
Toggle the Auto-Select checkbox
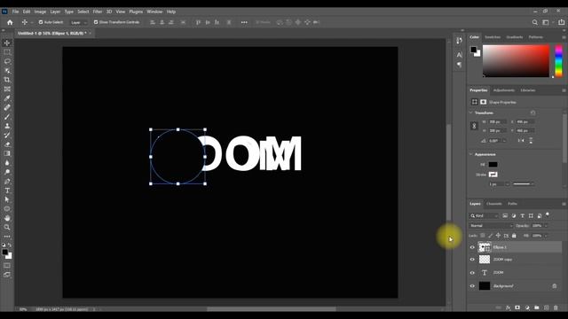pyautogui.click(x=41, y=22)
